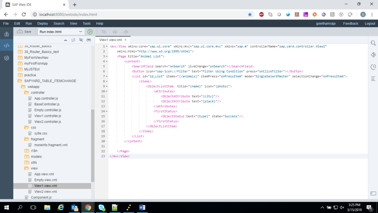
Task: Open the BaseController.js file
Action: [x=47, y=104]
